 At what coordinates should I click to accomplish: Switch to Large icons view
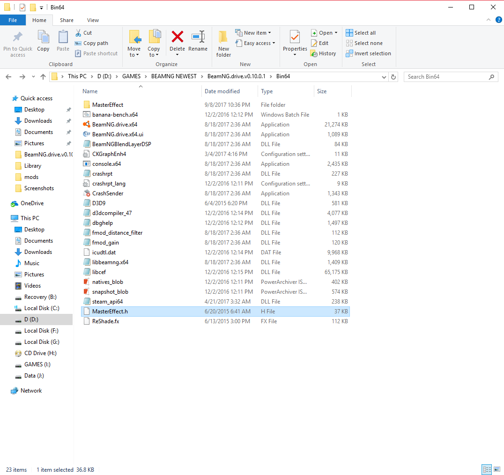click(497, 469)
